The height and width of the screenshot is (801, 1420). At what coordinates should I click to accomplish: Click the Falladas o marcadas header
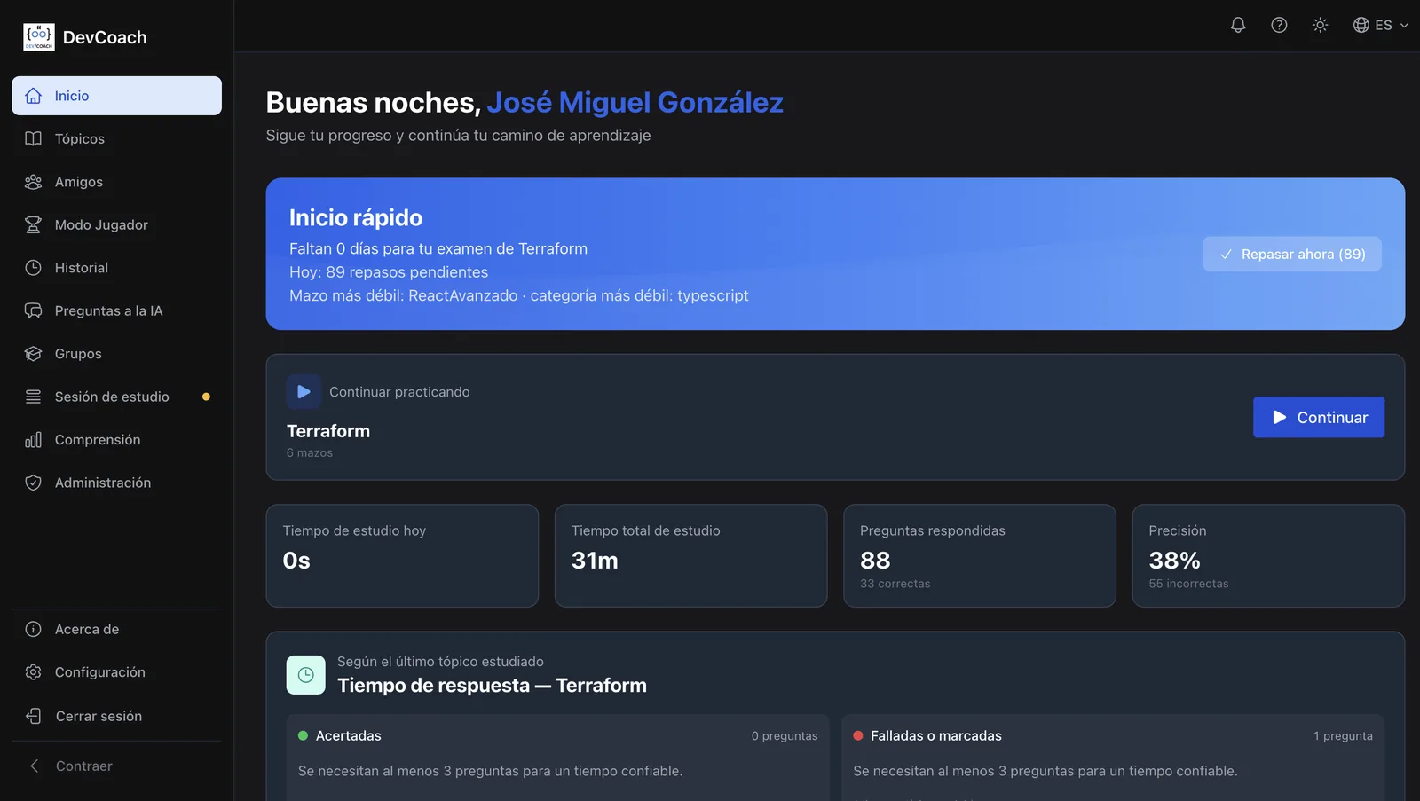point(936,735)
